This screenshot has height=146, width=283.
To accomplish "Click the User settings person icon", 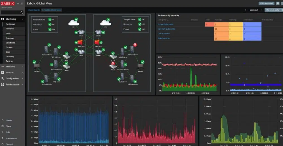I will click(x=2, y=138).
